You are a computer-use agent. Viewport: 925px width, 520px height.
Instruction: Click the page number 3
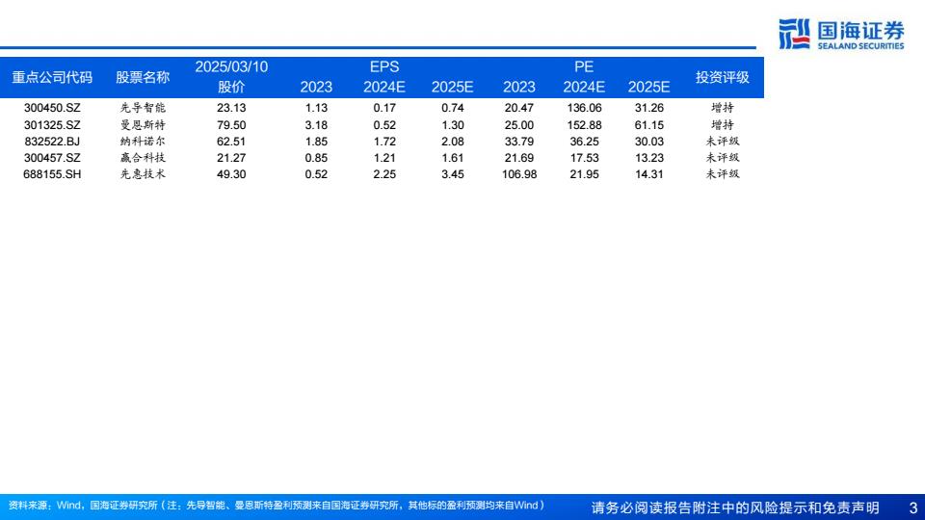point(913,507)
